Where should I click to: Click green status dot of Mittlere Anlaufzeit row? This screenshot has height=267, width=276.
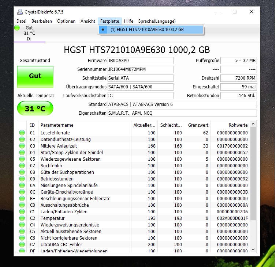coord(22,146)
